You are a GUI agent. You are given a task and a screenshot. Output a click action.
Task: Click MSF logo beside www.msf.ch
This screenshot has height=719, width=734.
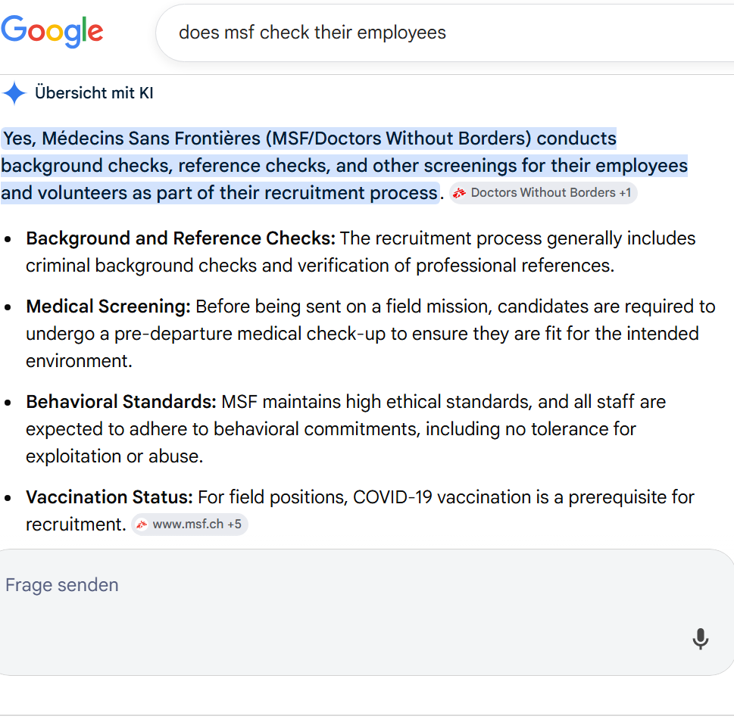coord(142,524)
